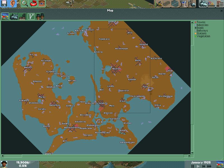Click the Stege town label on map
Screen dimensions: 224x168
123,130
